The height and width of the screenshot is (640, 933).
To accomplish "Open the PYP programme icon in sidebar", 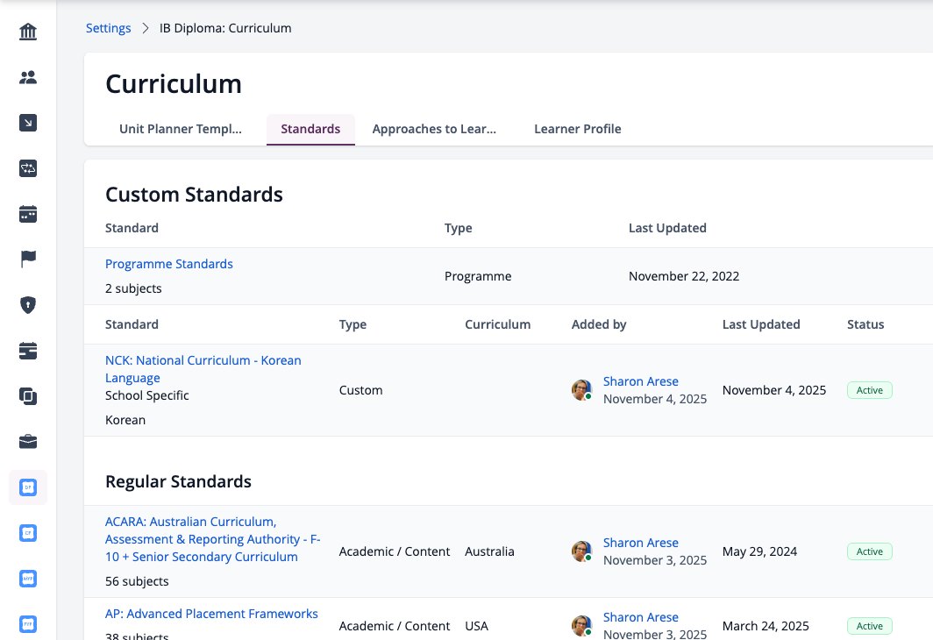I will click(x=28, y=624).
